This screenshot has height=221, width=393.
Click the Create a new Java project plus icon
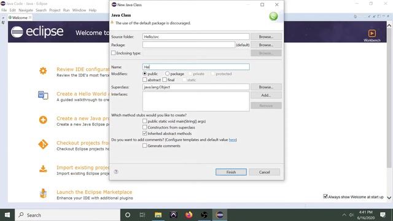point(43,120)
